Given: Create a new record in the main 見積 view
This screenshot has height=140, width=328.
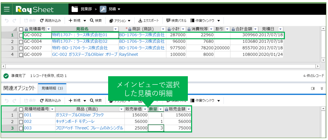Looking at the screenshot, I should [x=75, y=21].
